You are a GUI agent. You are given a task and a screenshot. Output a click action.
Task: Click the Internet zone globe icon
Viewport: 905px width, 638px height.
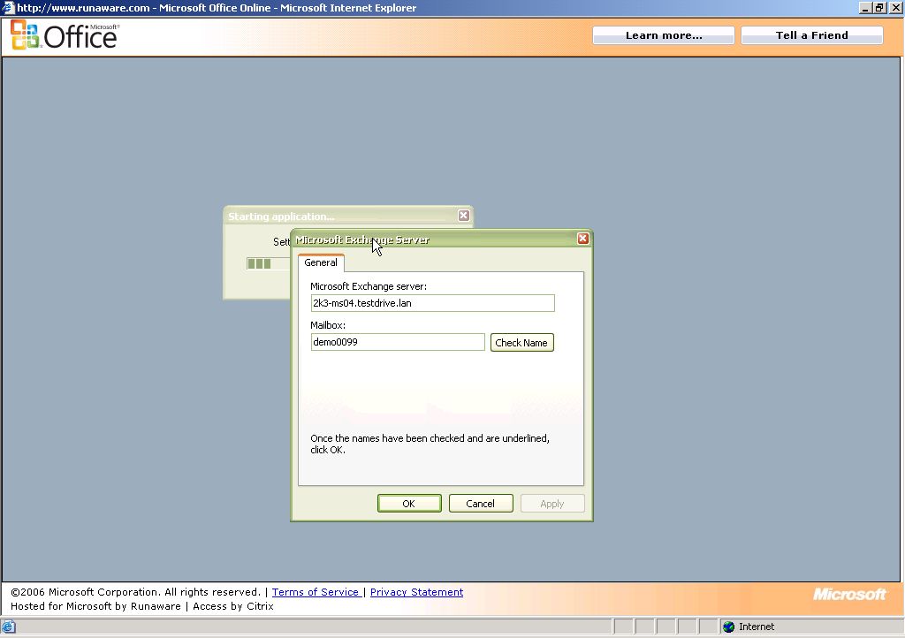pos(728,627)
